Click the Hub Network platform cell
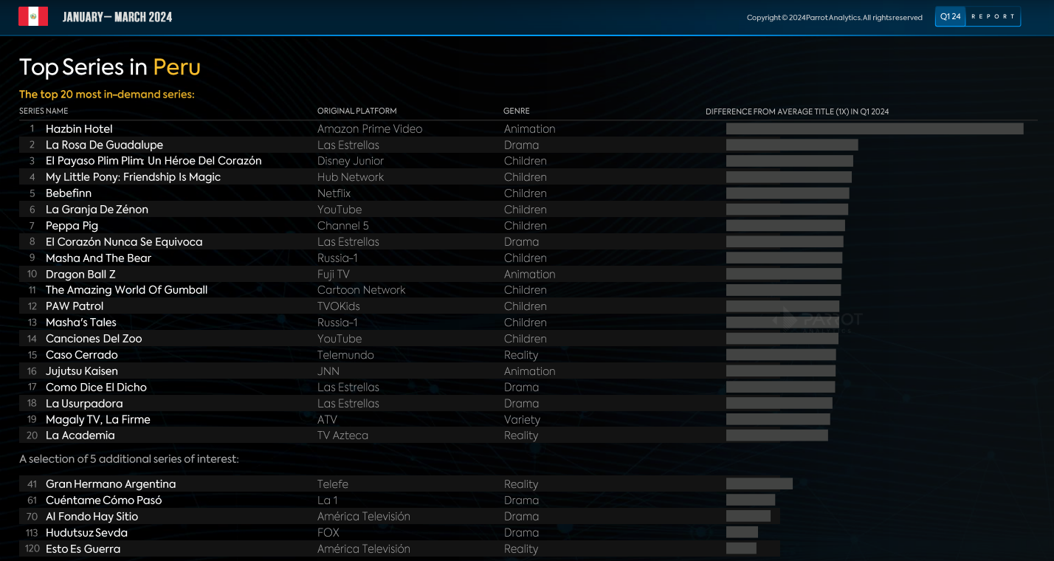Image resolution: width=1054 pixels, height=561 pixels. coord(351,177)
